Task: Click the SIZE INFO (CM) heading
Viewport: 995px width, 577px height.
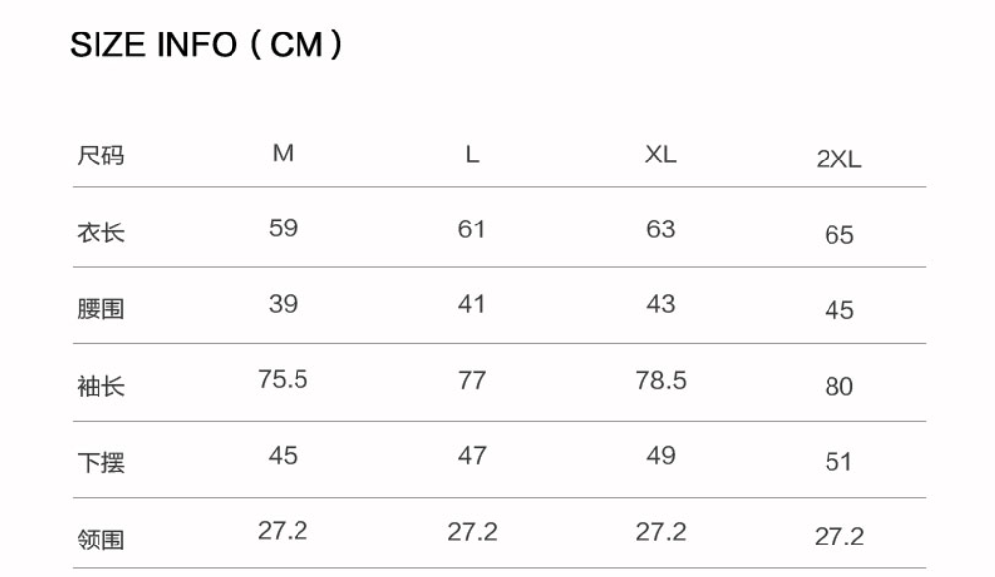Action: pos(206,46)
